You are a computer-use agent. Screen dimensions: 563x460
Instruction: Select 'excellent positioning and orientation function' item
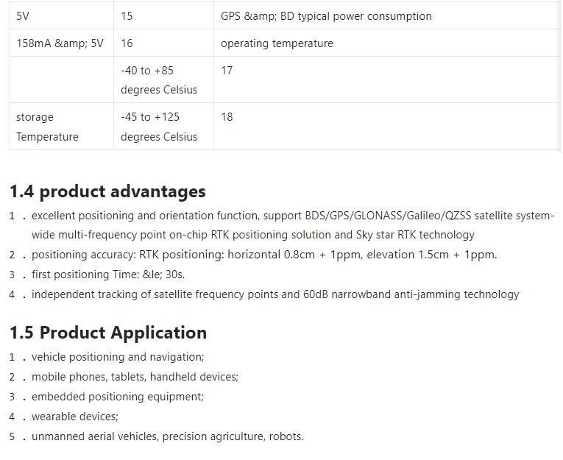(x=293, y=225)
